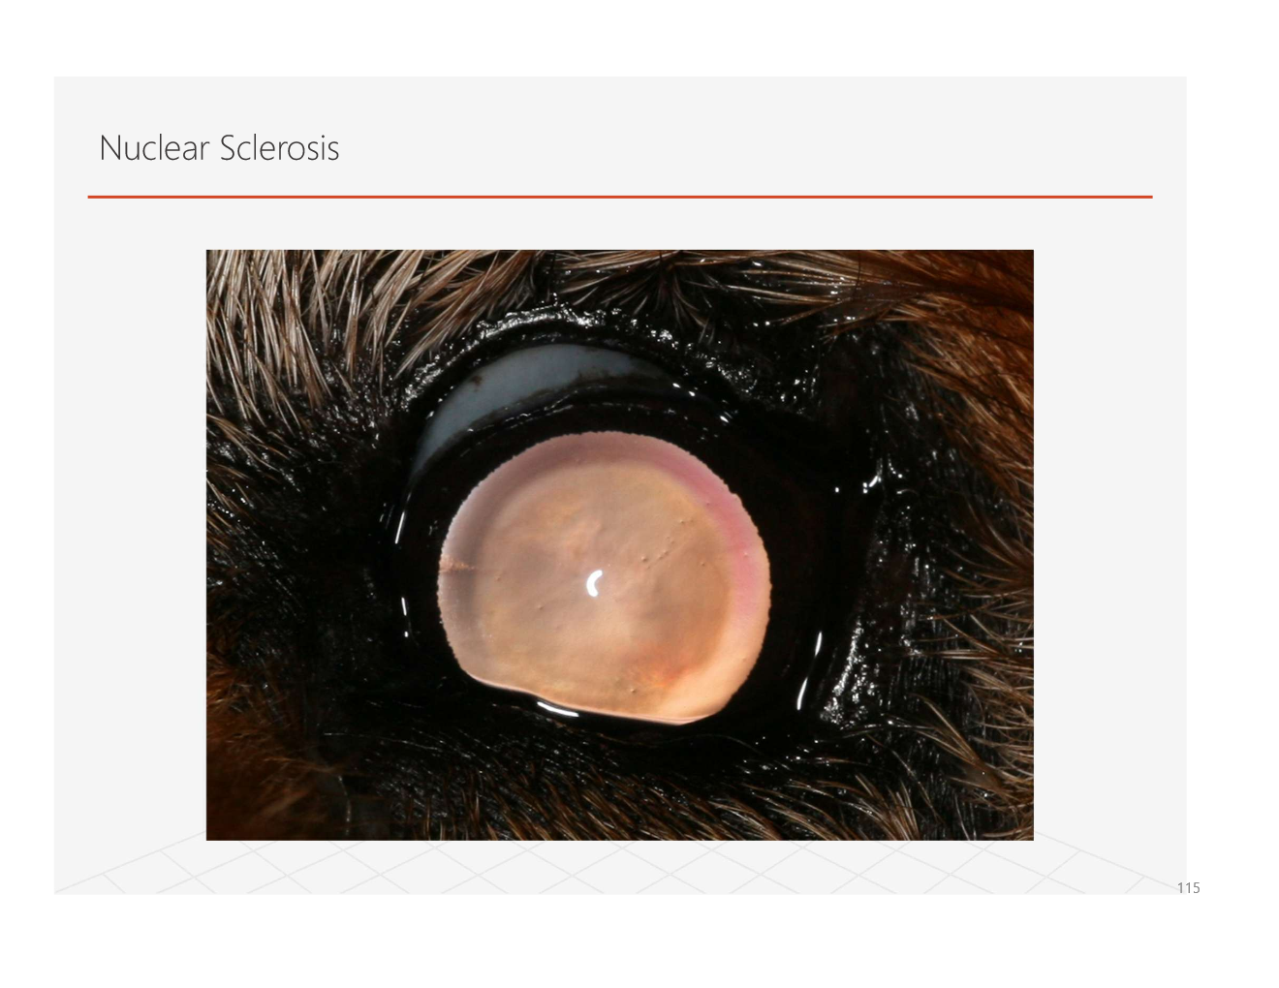Select the word "Nuclear" in the title
The height and width of the screenshot is (988, 1279).
(154, 148)
